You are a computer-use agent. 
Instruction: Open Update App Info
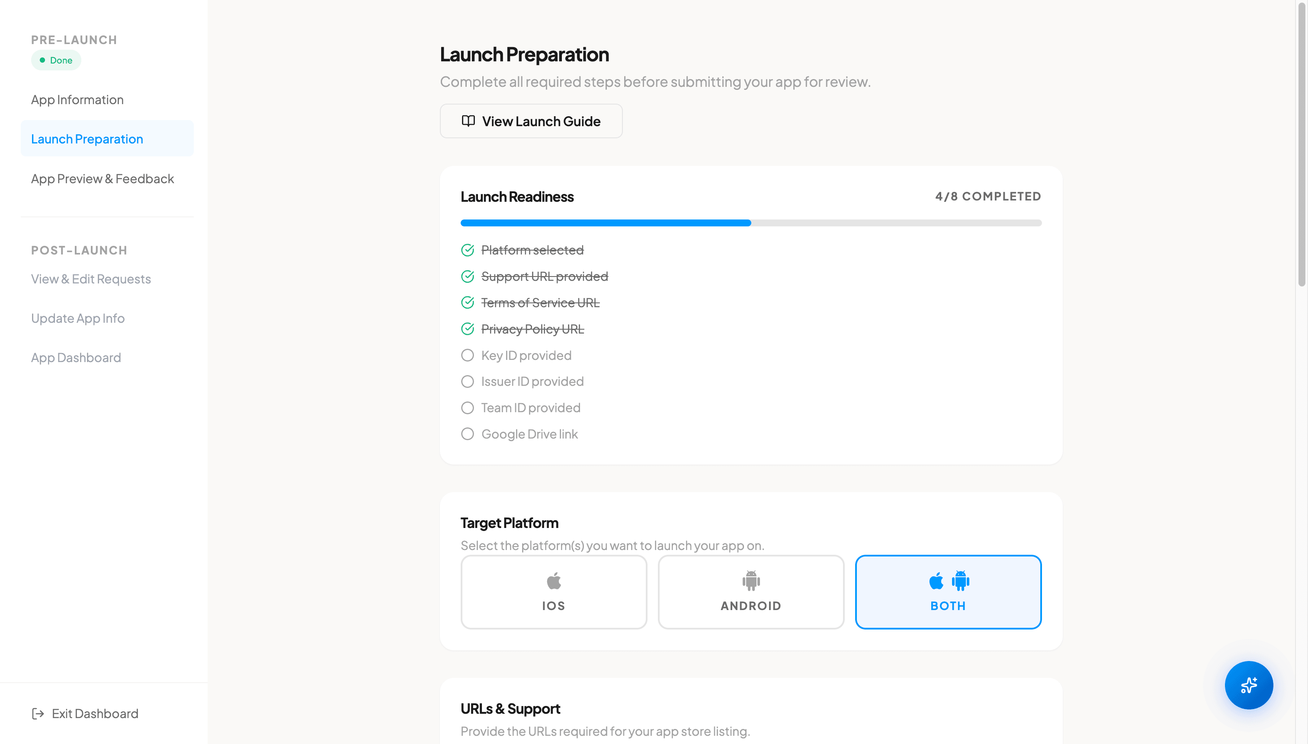[x=107, y=318]
